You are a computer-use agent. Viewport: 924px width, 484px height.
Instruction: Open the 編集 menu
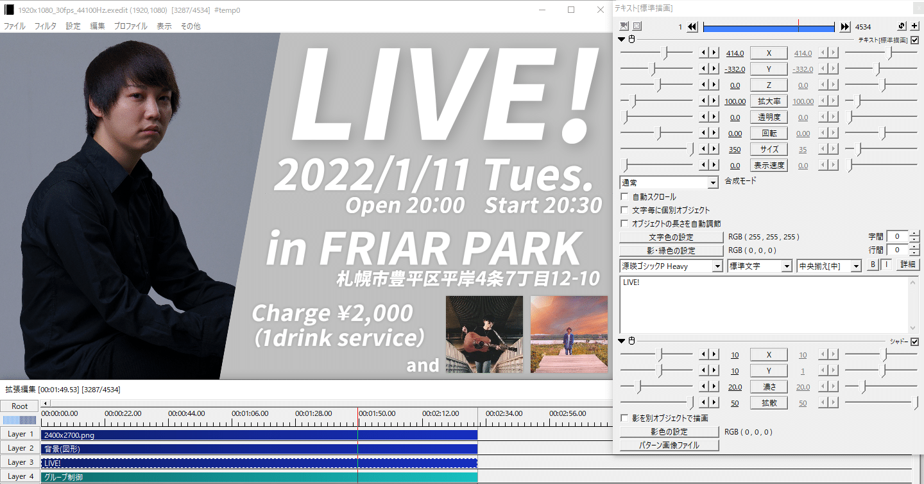click(98, 26)
